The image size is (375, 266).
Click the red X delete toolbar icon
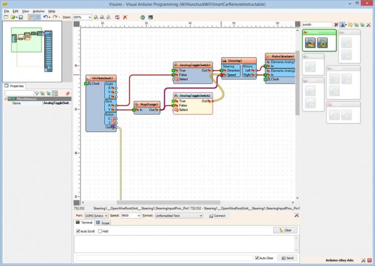(x=125, y=17)
